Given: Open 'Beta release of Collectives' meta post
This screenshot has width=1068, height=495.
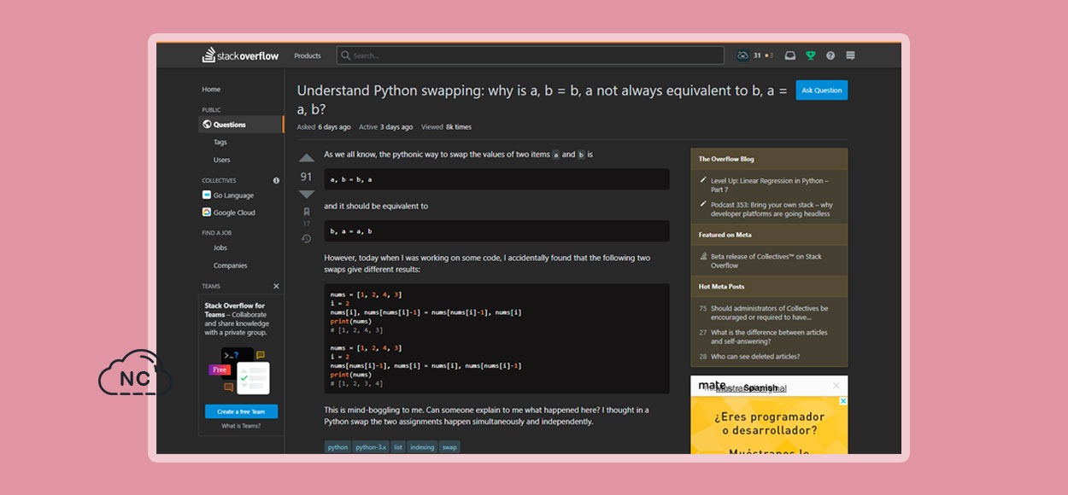Looking at the screenshot, I should [766, 260].
